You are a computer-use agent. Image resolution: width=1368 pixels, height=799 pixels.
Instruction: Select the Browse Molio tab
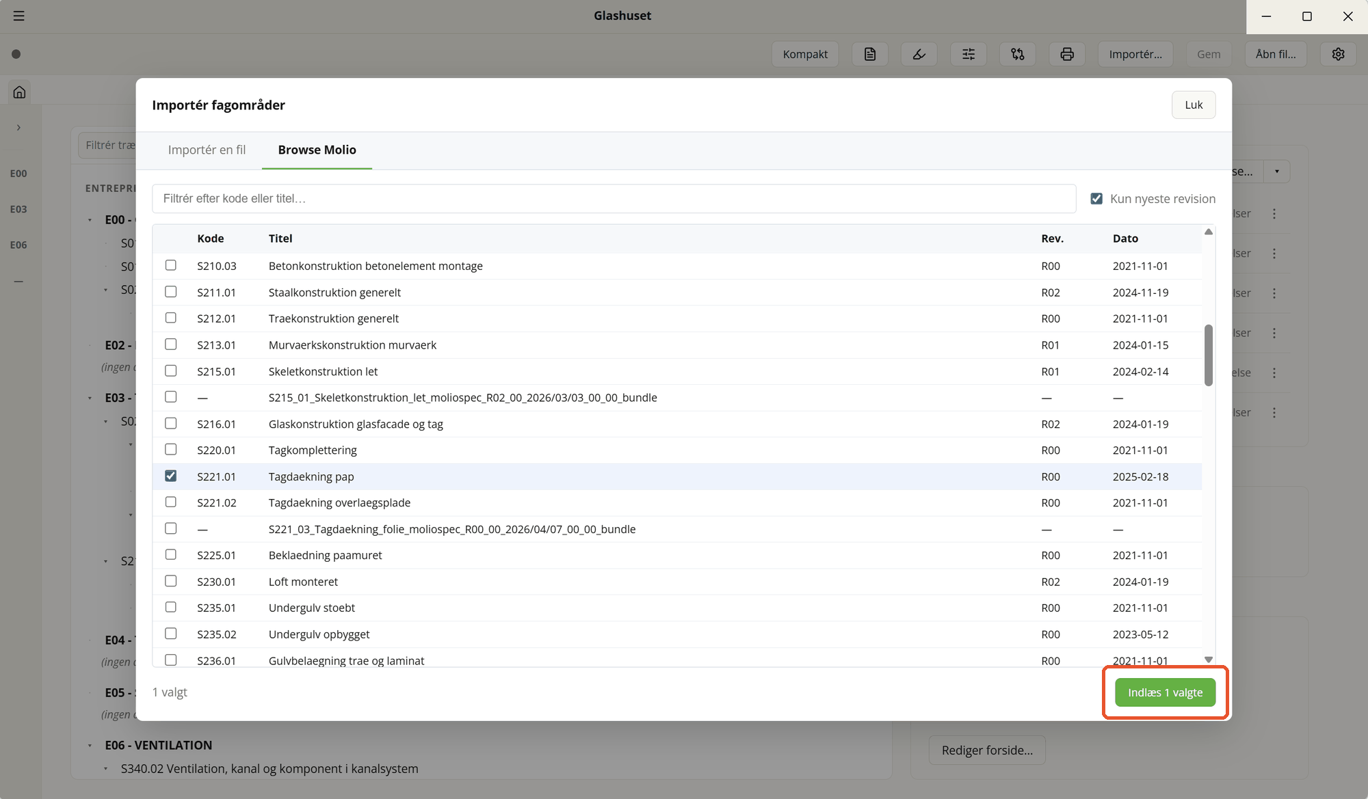pyautogui.click(x=317, y=150)
